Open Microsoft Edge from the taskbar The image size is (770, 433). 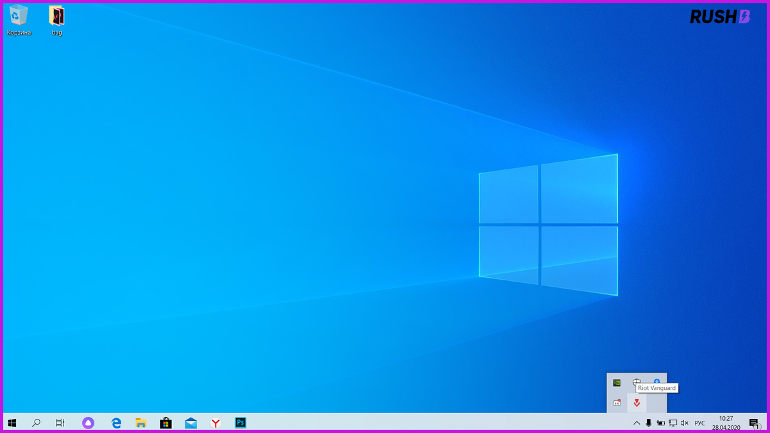[116, 423]
